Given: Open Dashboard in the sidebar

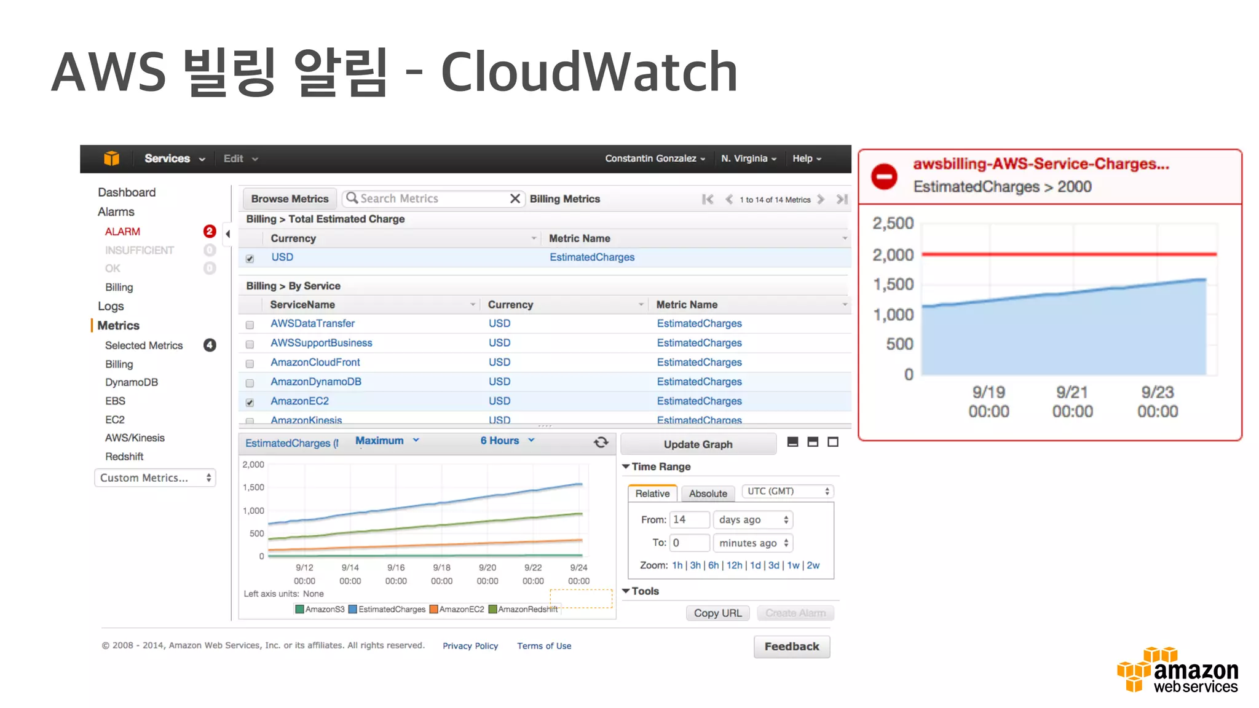Looking at the screenshot, I should click(127, 192).
